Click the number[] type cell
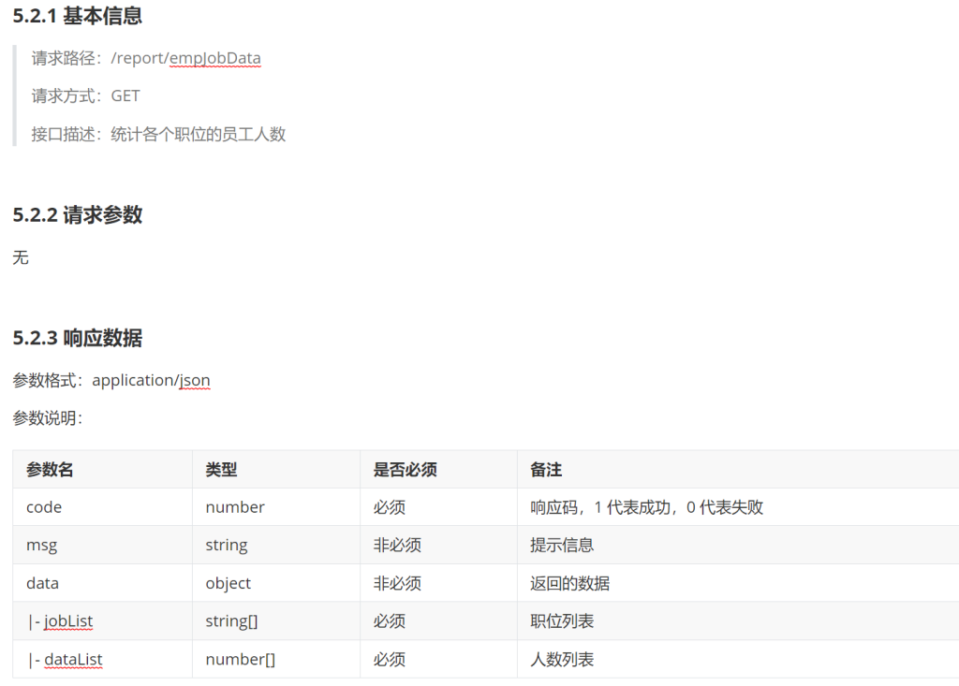Viewport: 959px width, 686px height. [x=240, y=660]
